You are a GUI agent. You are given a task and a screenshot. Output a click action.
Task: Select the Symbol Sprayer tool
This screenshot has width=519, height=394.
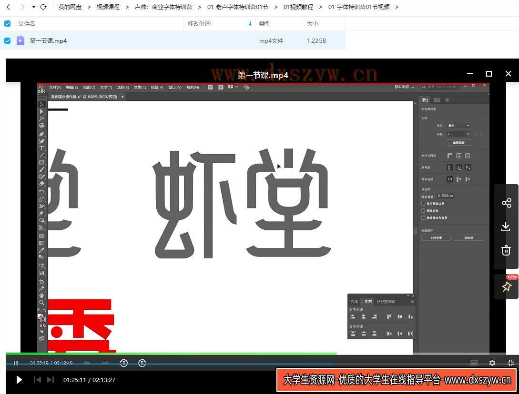click(x=42, y=266)
